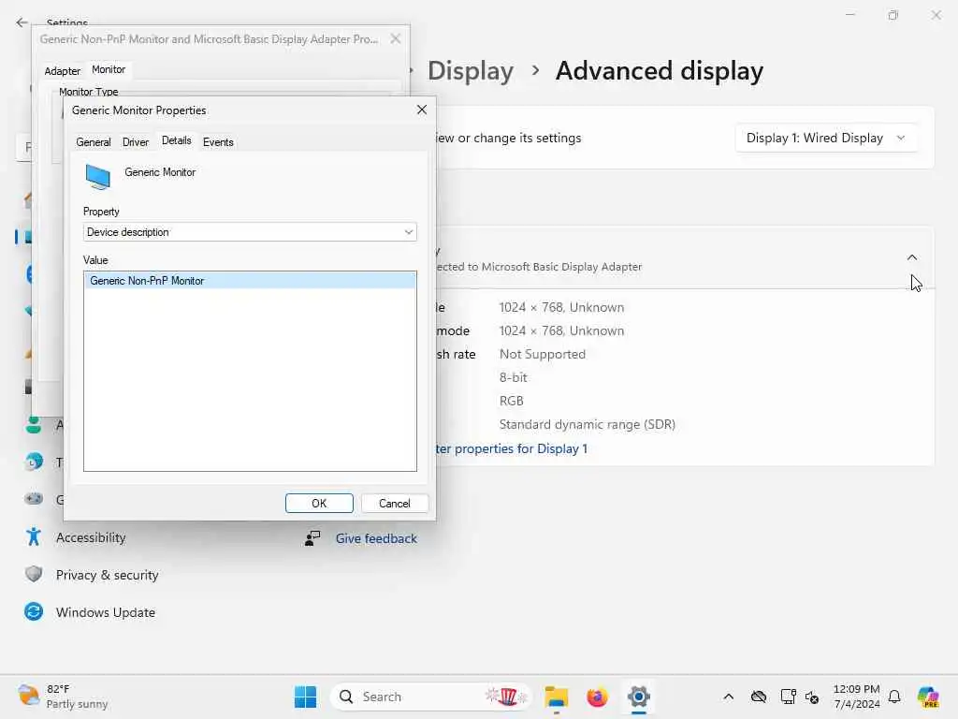Switch to the Driver tab

pos(135,142)
